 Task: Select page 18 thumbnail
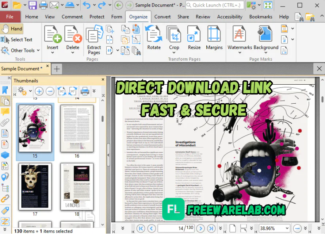(x=77, y=187)
